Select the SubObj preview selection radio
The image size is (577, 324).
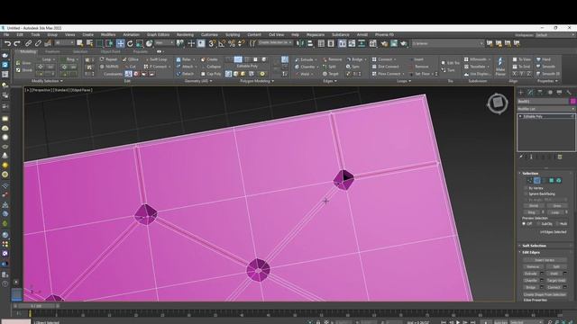pyautogui.click(x=539, y=224)
